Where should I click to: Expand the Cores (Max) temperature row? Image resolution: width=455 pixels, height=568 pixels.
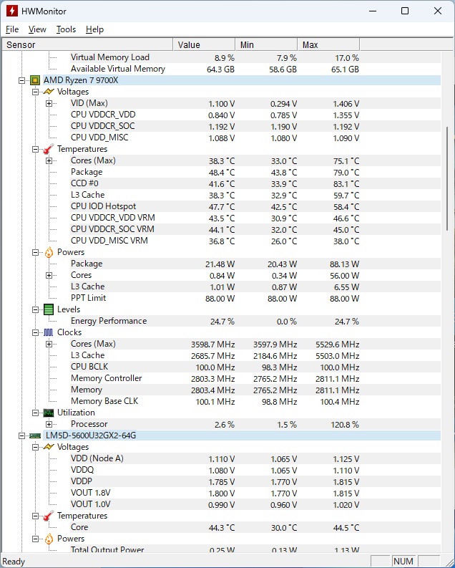coord(49,161)
